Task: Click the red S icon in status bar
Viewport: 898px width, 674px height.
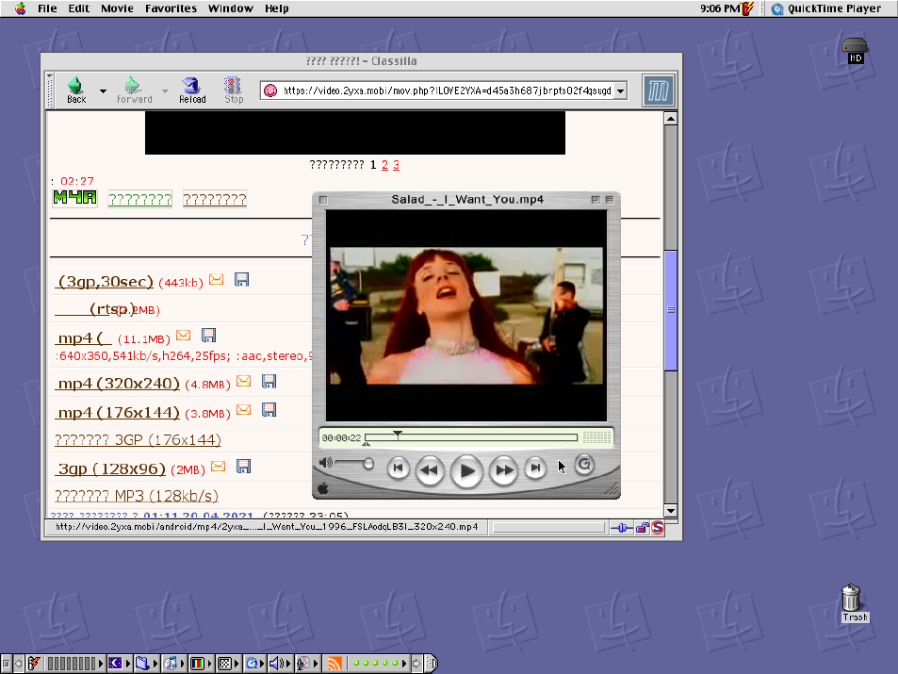Action: click(x=658, y=527)
